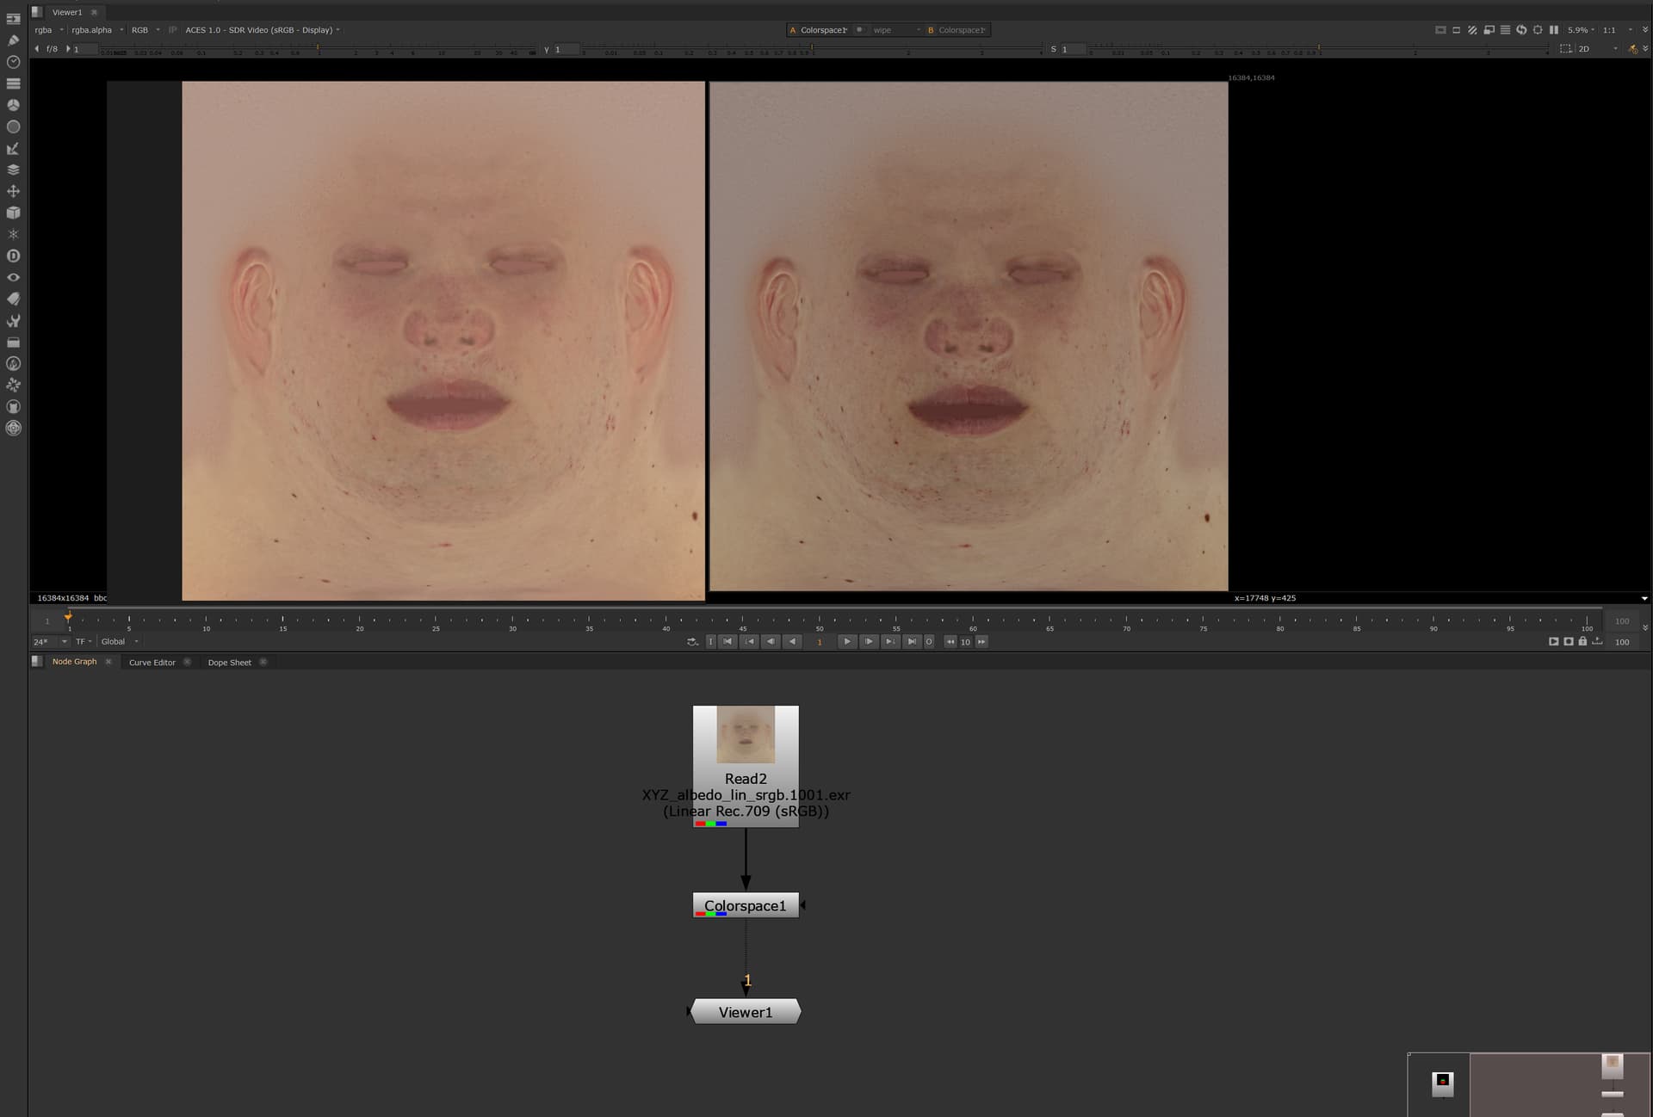Switch to the Dope Sheet tab
The height and width of the screenshot is (1117, 1653).
pos(229,663)
